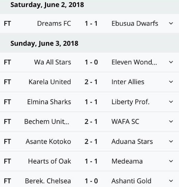
Task: Select Asante Kotoko team name
Action: pyautogui.click(x=48, y=142)
